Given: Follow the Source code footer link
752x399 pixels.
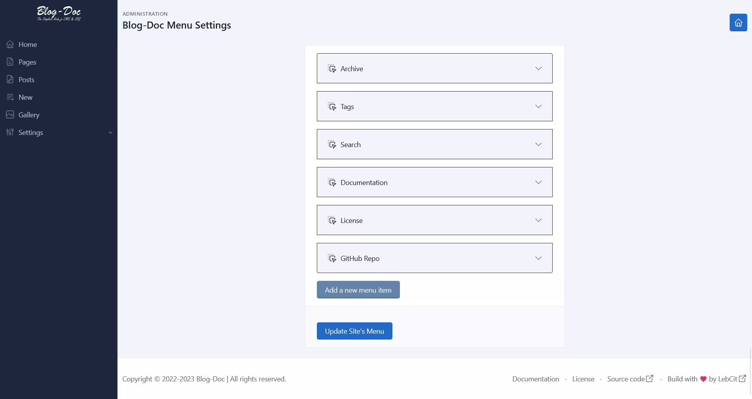Looking at the screenshot, I should 630,379.
